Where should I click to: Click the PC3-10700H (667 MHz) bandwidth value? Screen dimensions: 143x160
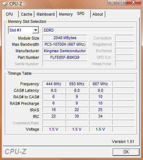65,44
